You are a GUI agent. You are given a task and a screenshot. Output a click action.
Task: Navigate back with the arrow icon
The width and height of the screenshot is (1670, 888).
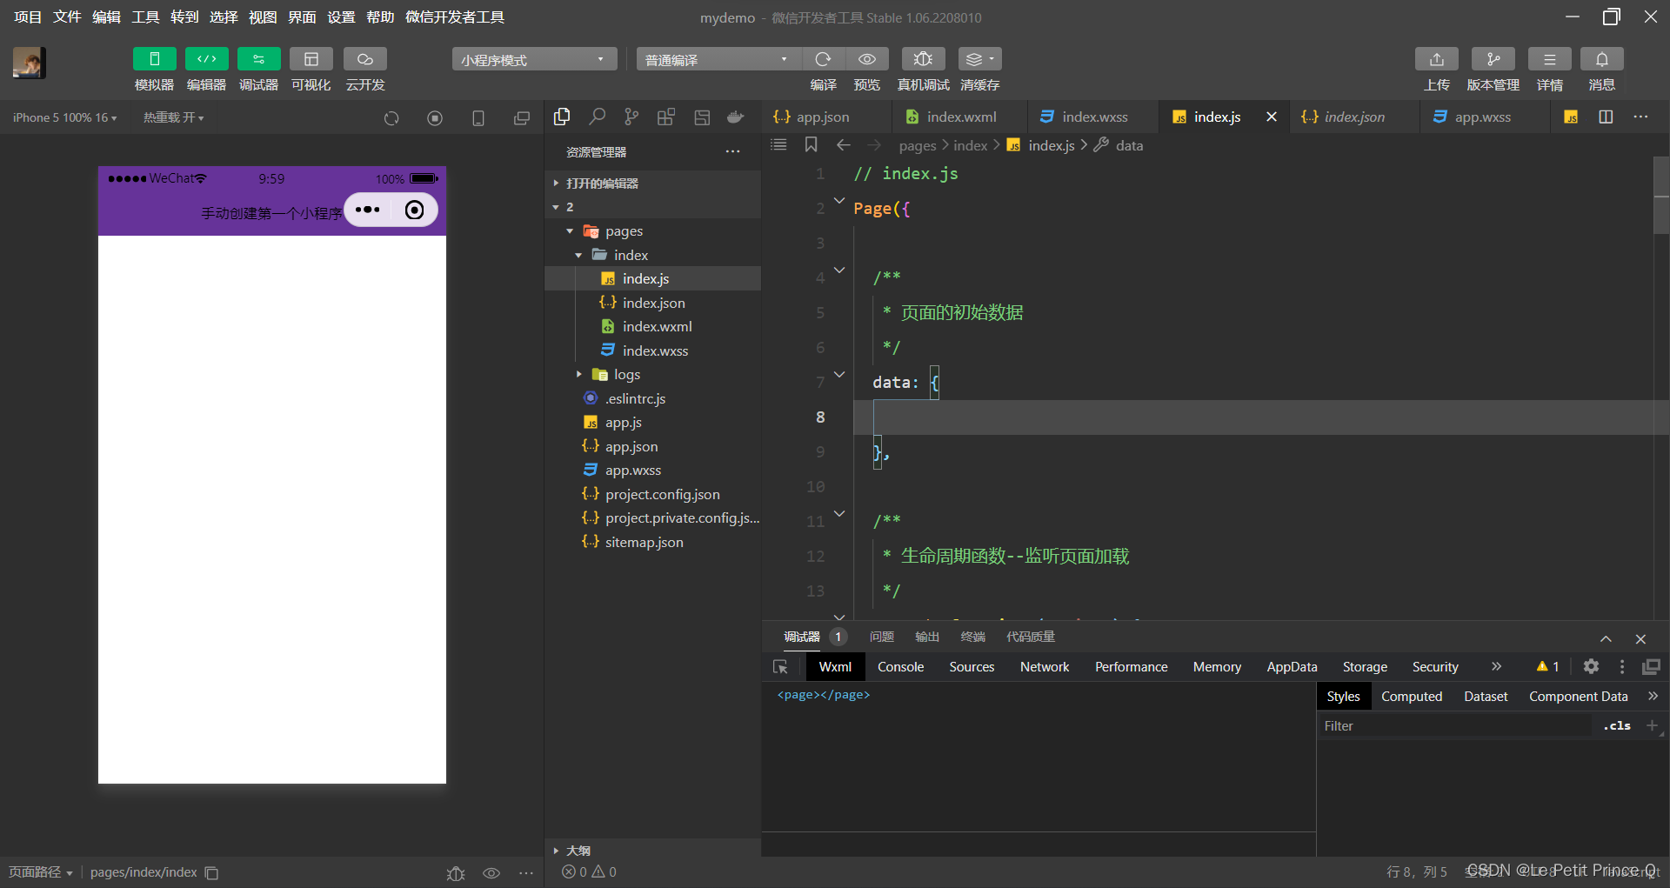(x=843, y=145)
